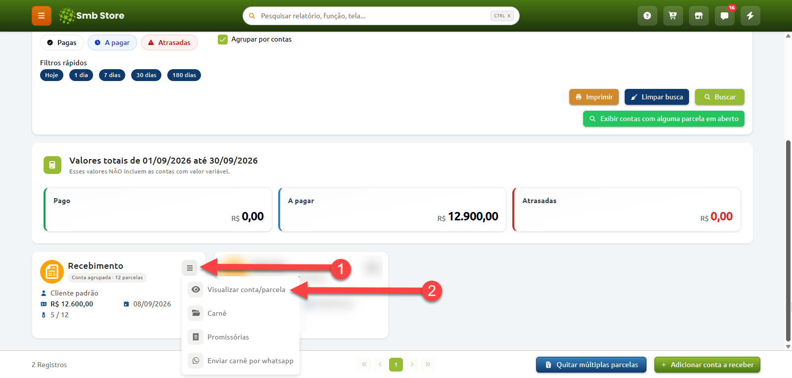792x378 pixels.
Task: Select Enviar carnê por whatsapp
Action: pyautogui.click(x=241, y=361)
